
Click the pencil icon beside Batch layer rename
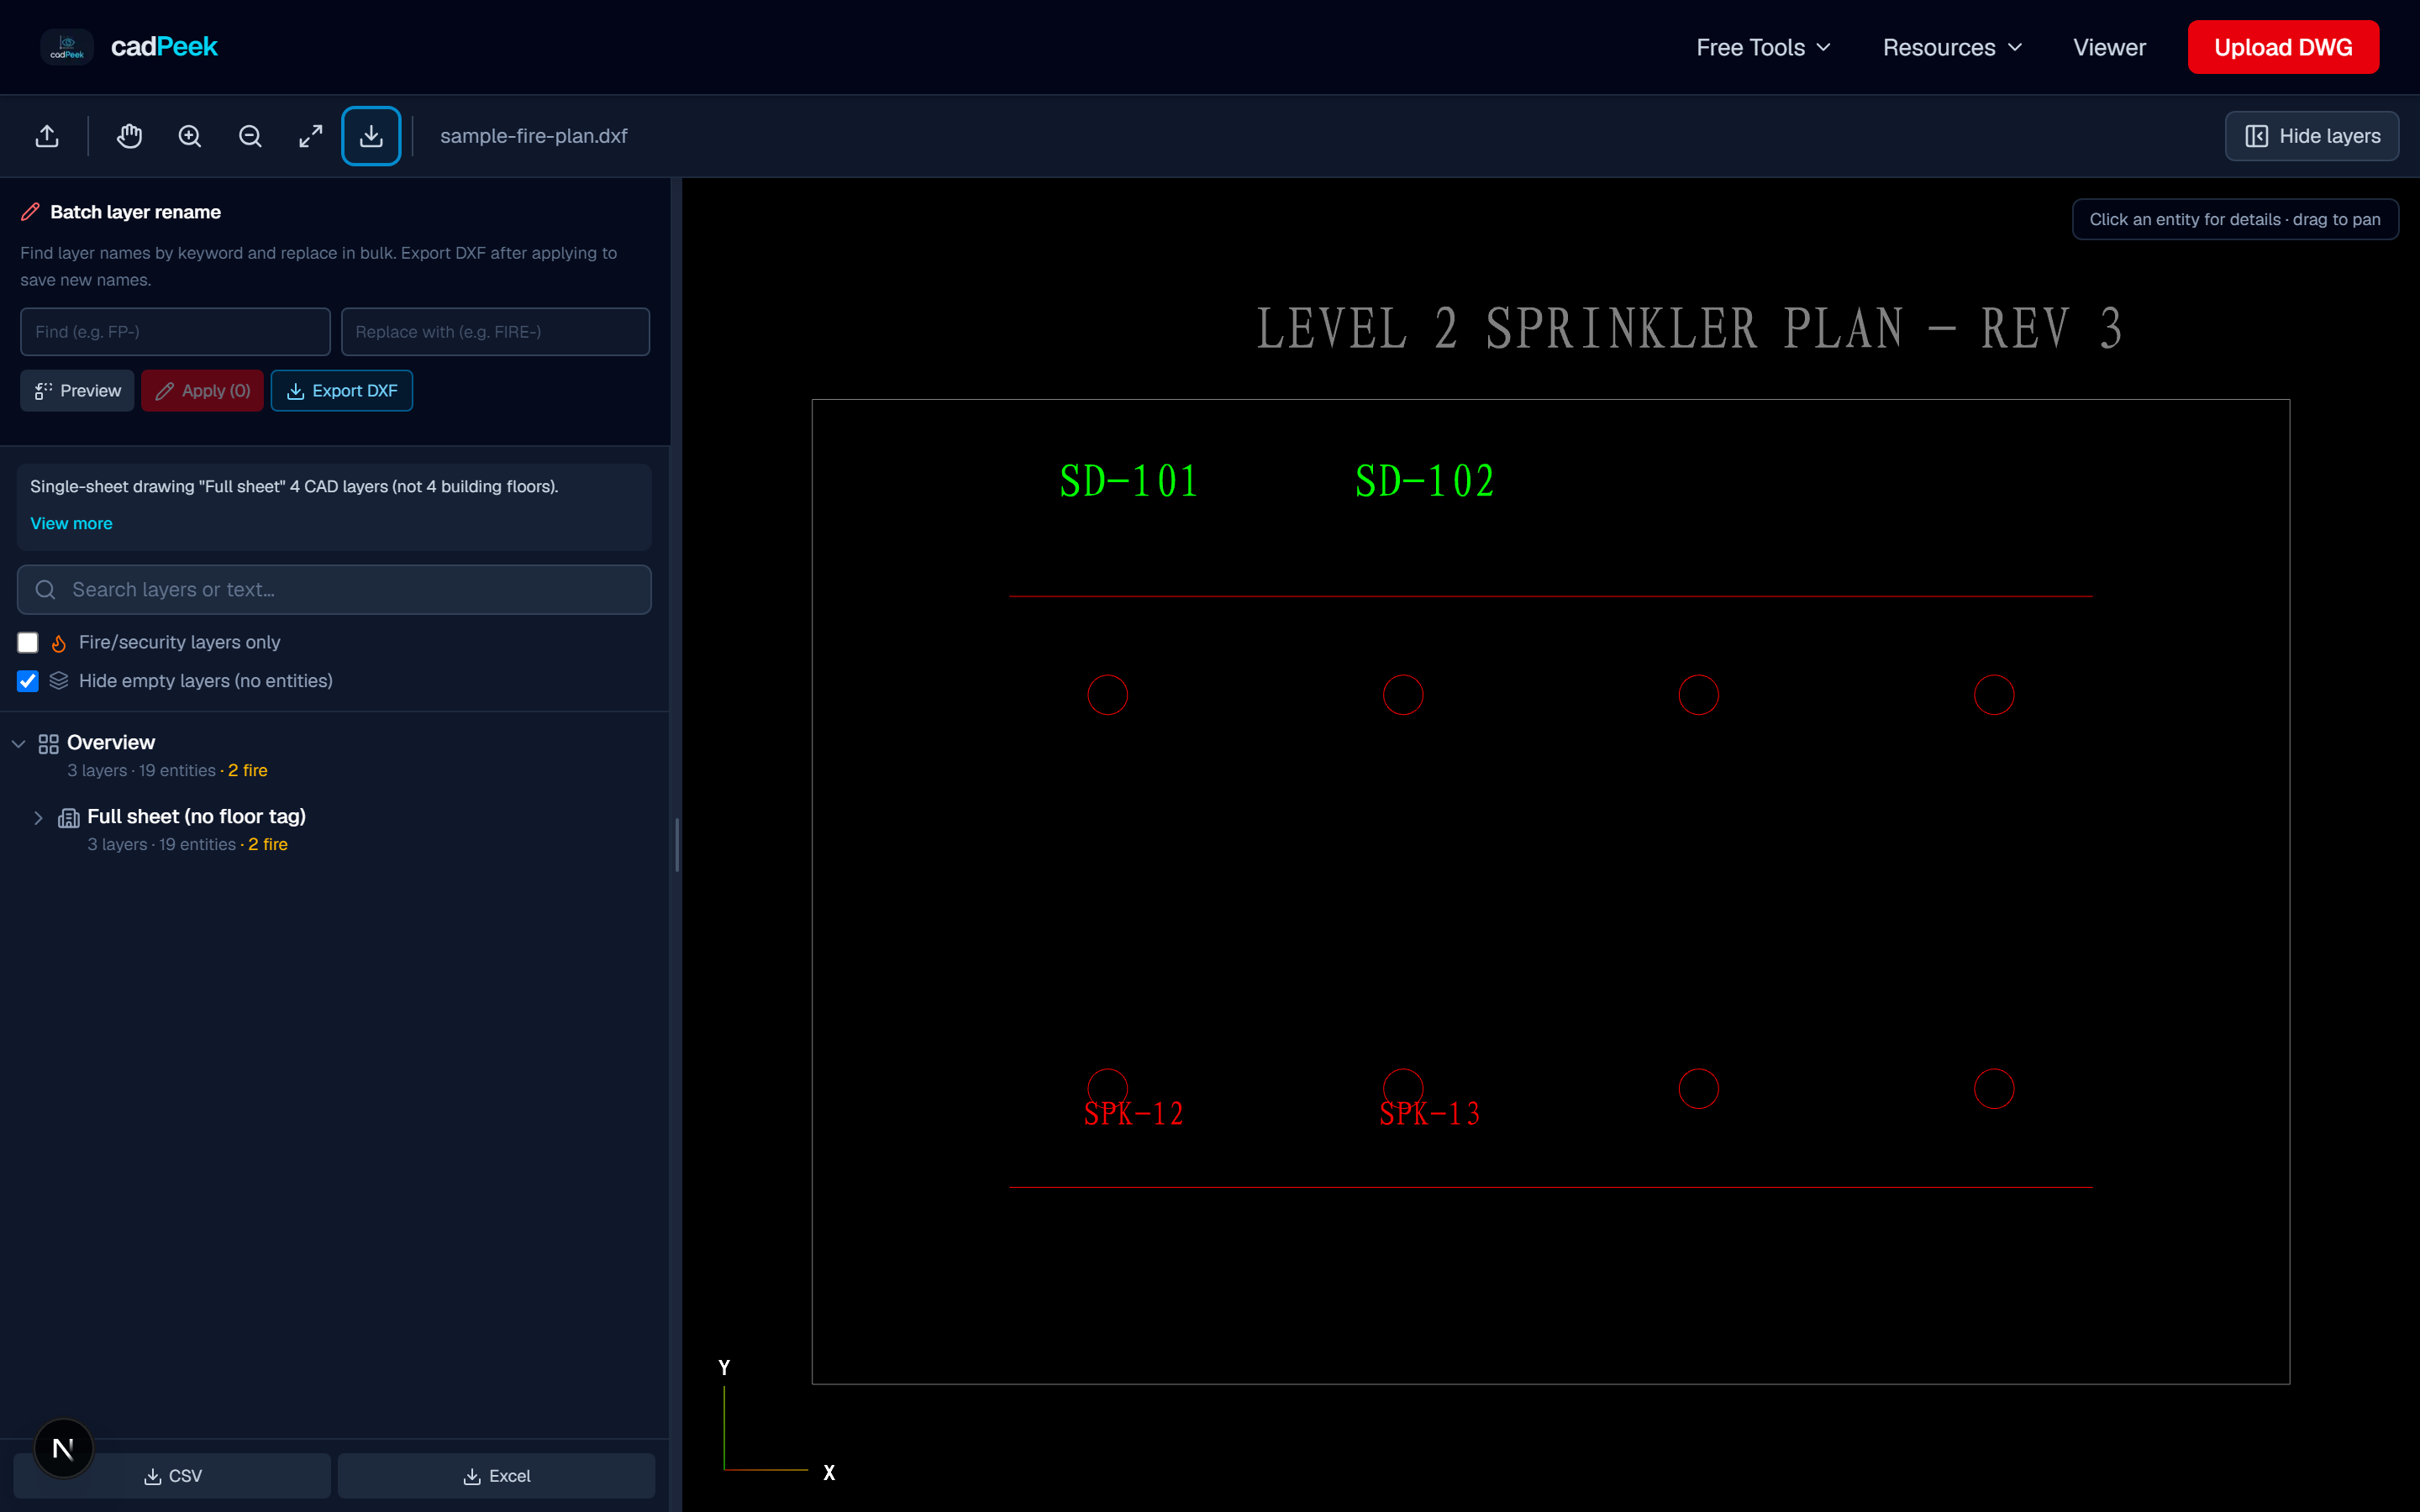pyautogui.click(x=31, y=212)
